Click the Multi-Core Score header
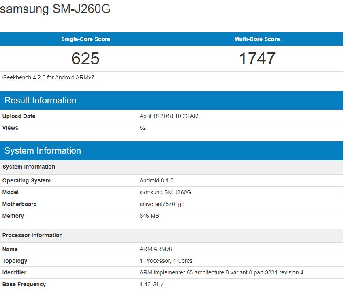Image resolution: width=344 pixels, height=298 pixels. (x=257, y=39)
